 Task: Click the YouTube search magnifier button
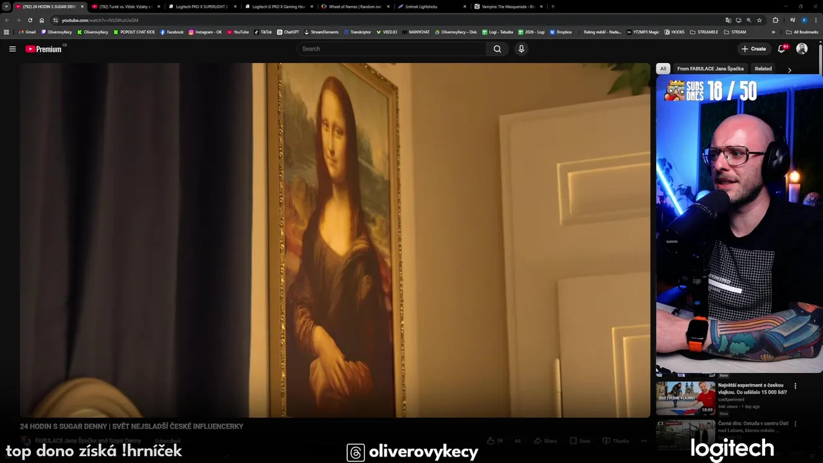pos(497,49)
